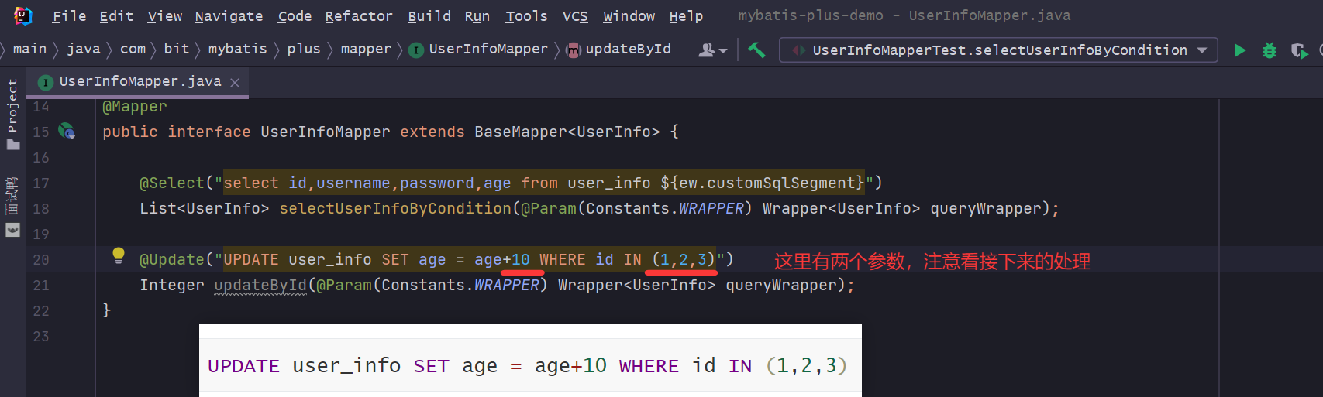Click the @Select annotation

(172, 183)
